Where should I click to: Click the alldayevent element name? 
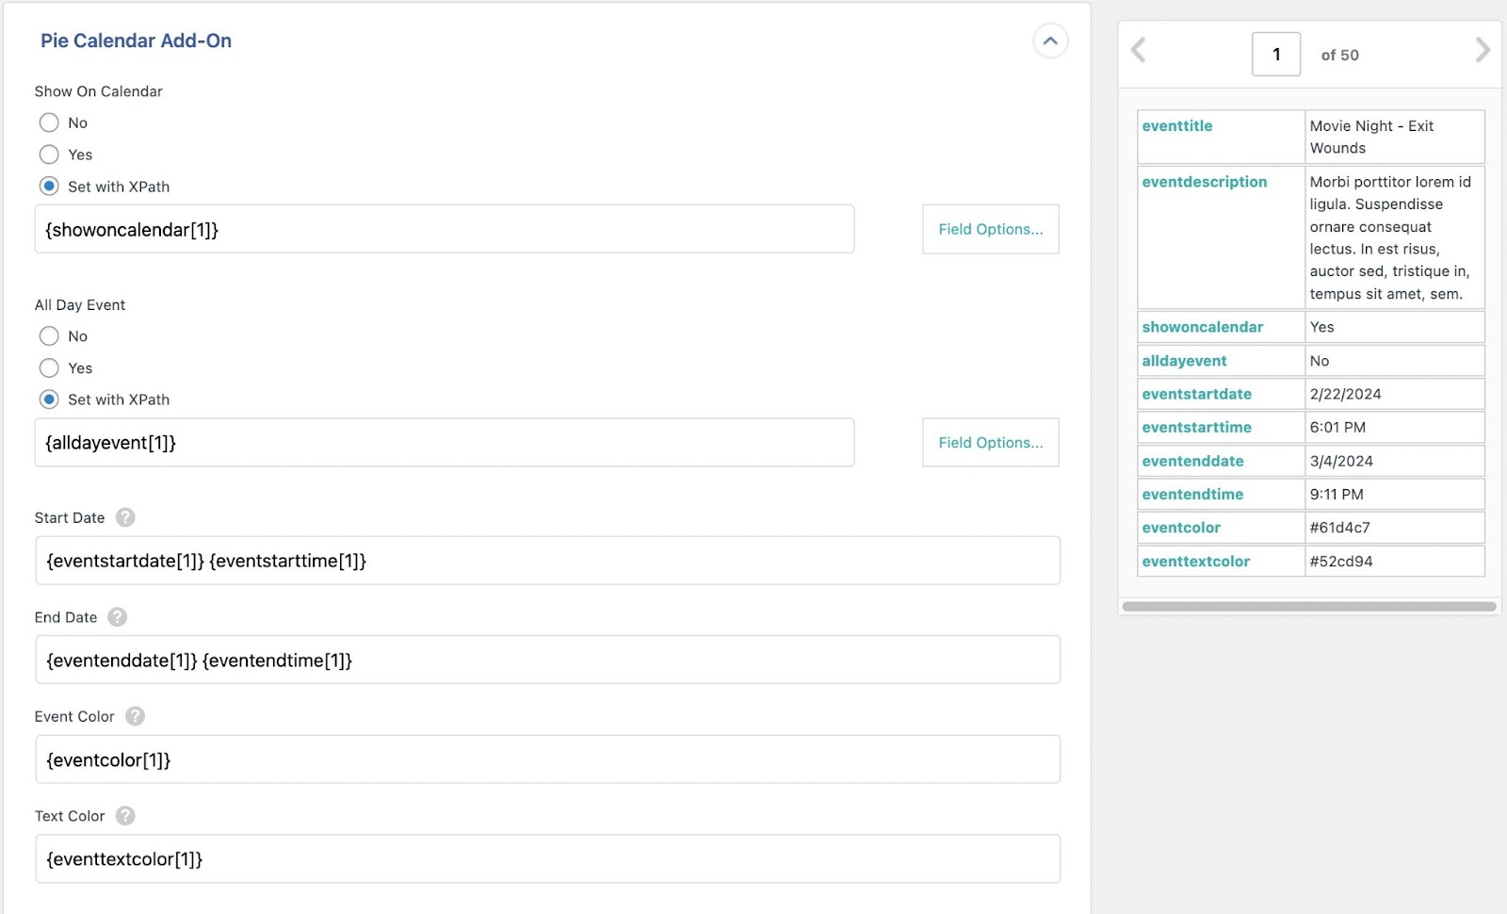pyautogui.click(x=1185, y=361)
